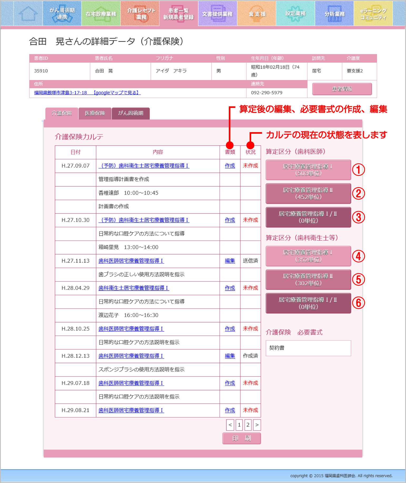Click 編集 for the H.27.11.13 record
The width and height of the screenshot is (406, 483).
(230, 261)
